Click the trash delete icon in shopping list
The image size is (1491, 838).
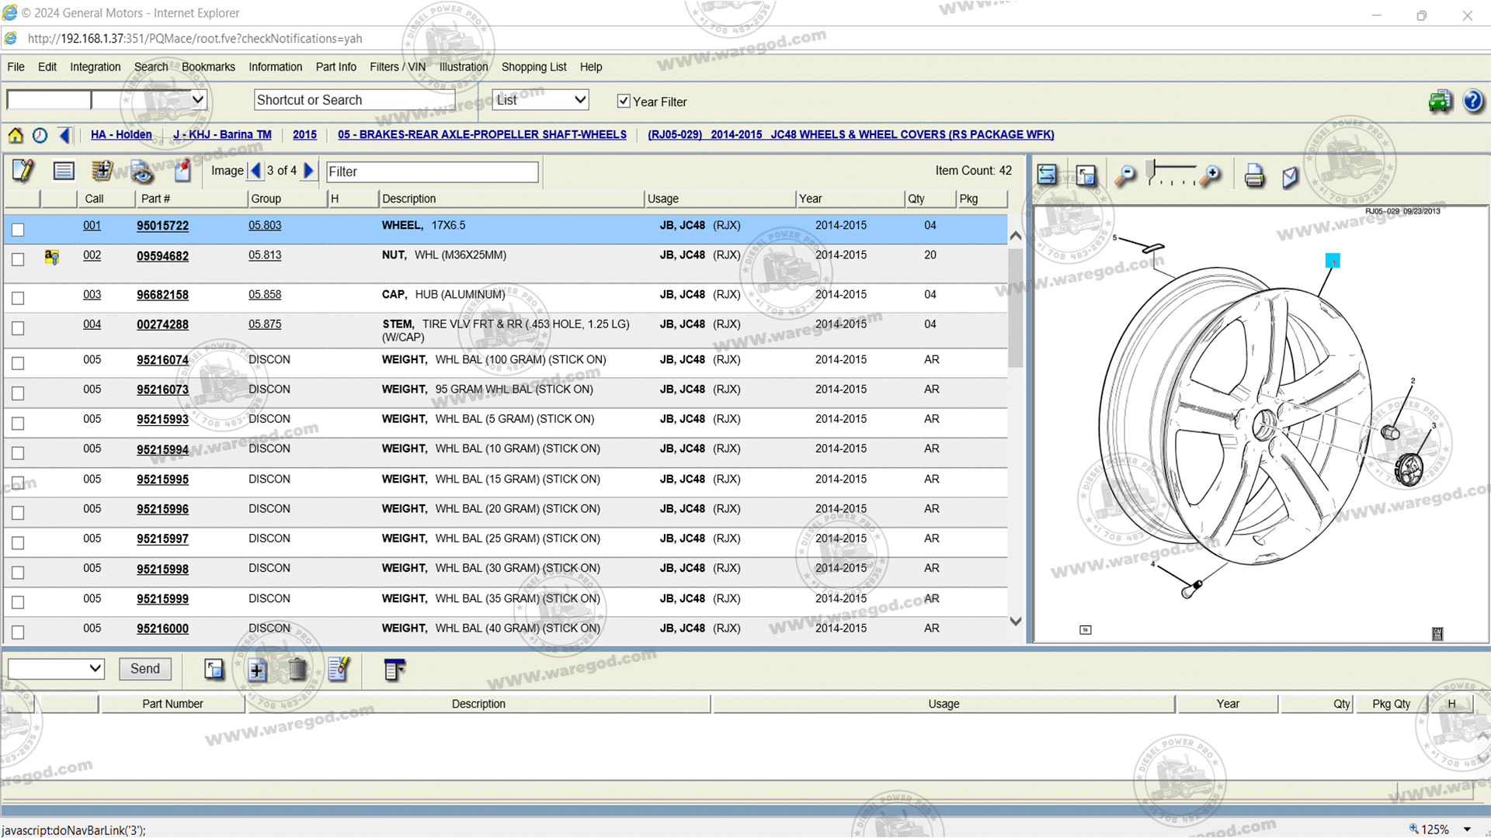click(297, 669)
